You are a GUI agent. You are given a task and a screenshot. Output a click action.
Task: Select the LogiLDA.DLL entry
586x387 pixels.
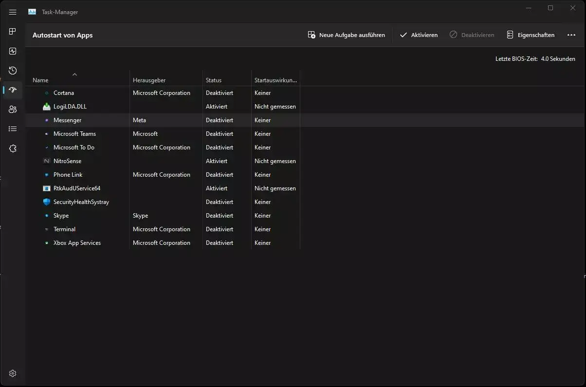[70, 107]
